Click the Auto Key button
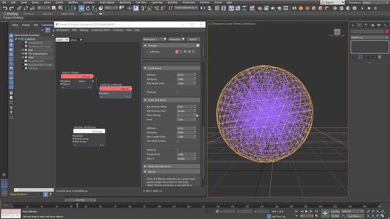Image resolution: width=390 pixels, height=219 pixels. point(335,211)
